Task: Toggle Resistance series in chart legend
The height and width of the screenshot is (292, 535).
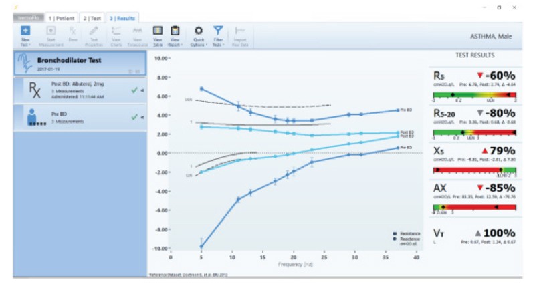Action: pos(407,233)
